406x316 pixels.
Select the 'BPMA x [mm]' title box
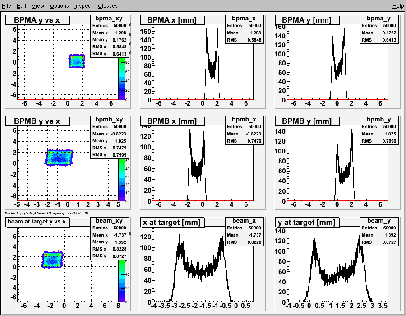click(172, 20)
